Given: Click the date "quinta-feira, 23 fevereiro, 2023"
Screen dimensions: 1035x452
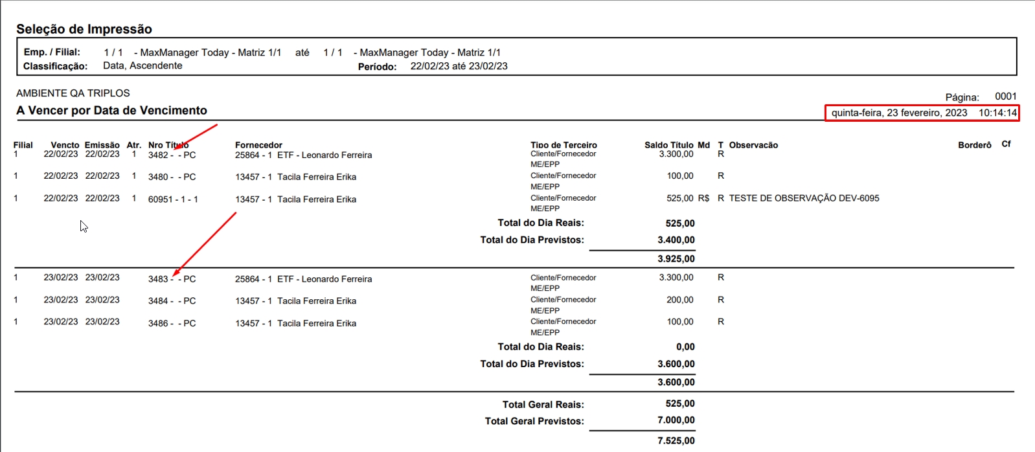Looking at the screenshot, I should click(899, 113).
